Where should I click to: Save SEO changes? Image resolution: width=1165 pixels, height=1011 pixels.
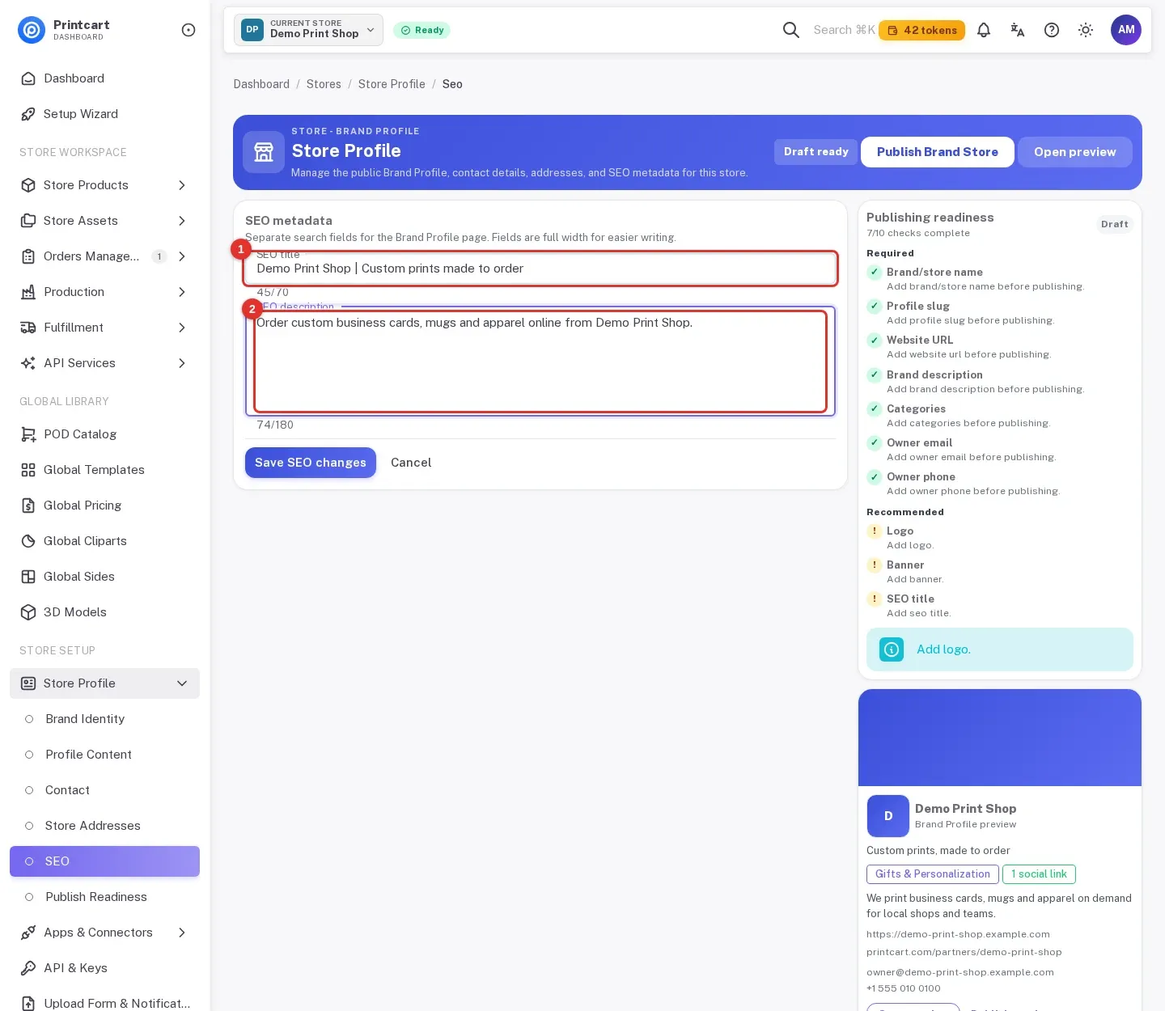point(311,463)
